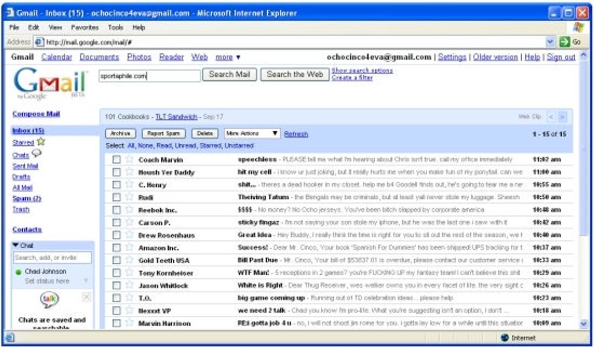Click the Windows flag logo
Viewport: 594px width, 347px height.
coord(578,27)
